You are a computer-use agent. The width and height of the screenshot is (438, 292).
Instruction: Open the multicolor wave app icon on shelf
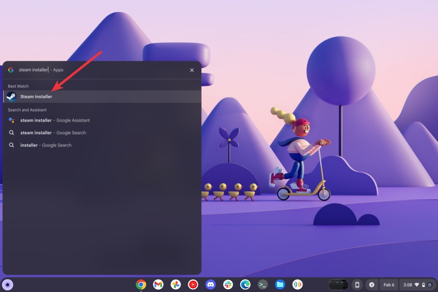coord(297,285)
